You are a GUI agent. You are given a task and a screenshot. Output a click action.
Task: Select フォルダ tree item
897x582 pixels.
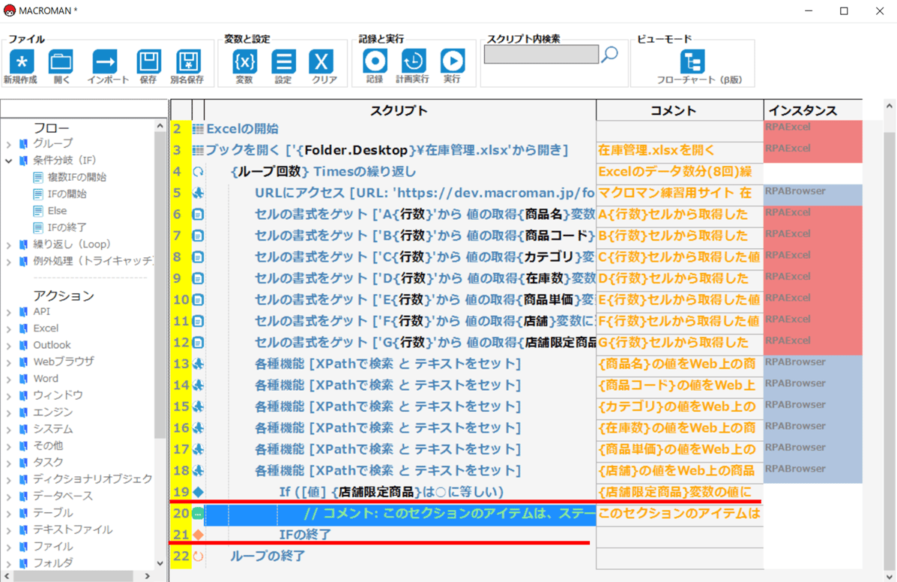tap(52, 562)
